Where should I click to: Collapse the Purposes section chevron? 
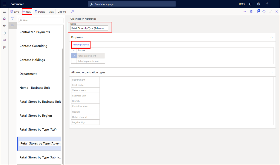(x=272, y=37)
